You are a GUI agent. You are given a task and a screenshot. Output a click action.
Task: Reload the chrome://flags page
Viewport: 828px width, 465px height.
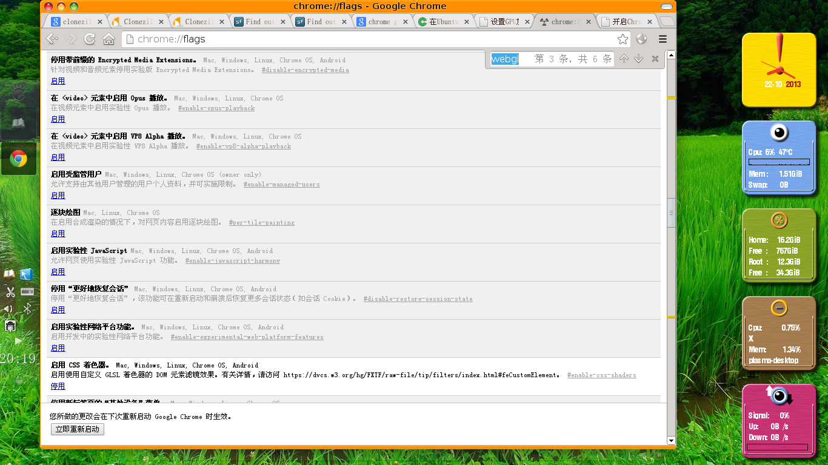coord(90,39)
